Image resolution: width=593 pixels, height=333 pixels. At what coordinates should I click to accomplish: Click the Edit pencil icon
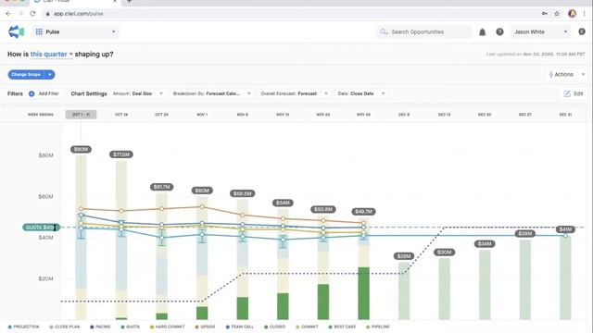point(566,93)
